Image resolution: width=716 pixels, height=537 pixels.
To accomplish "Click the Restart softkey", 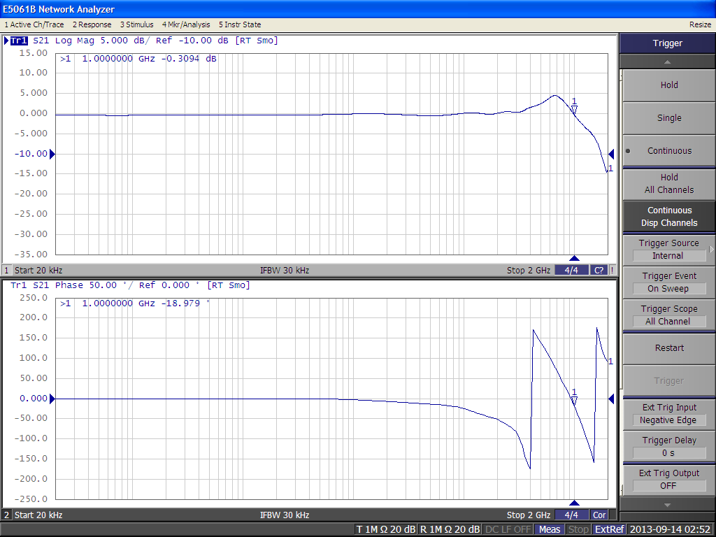I will (x=669, y=348).
